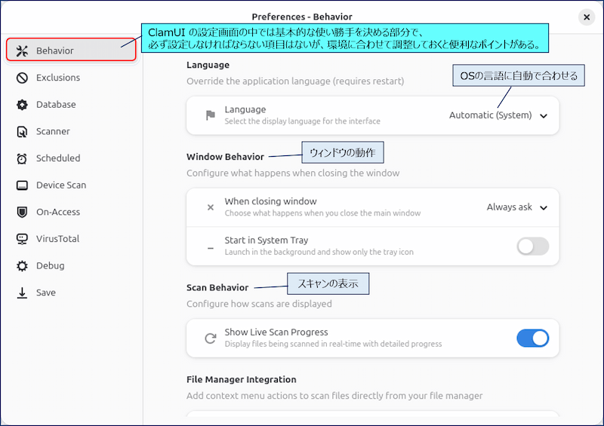Click the Scanner document-search icon
The height and width of the screenshot is (426, 604).
22,132
